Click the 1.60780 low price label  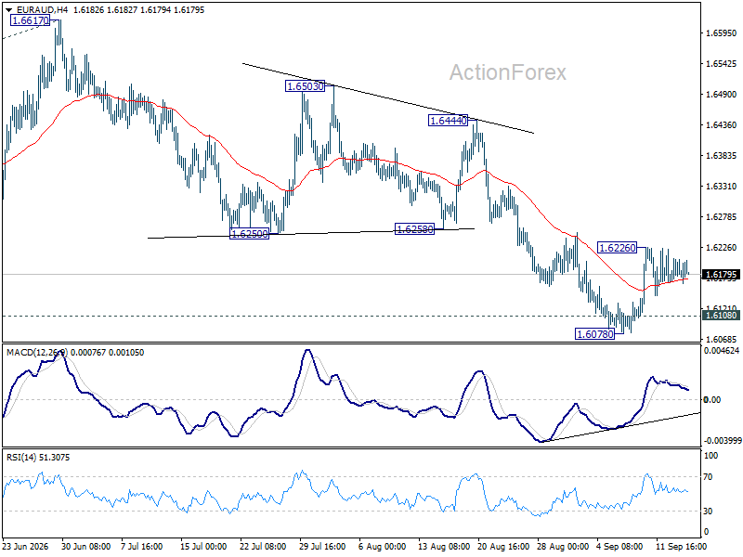point(594,334)
